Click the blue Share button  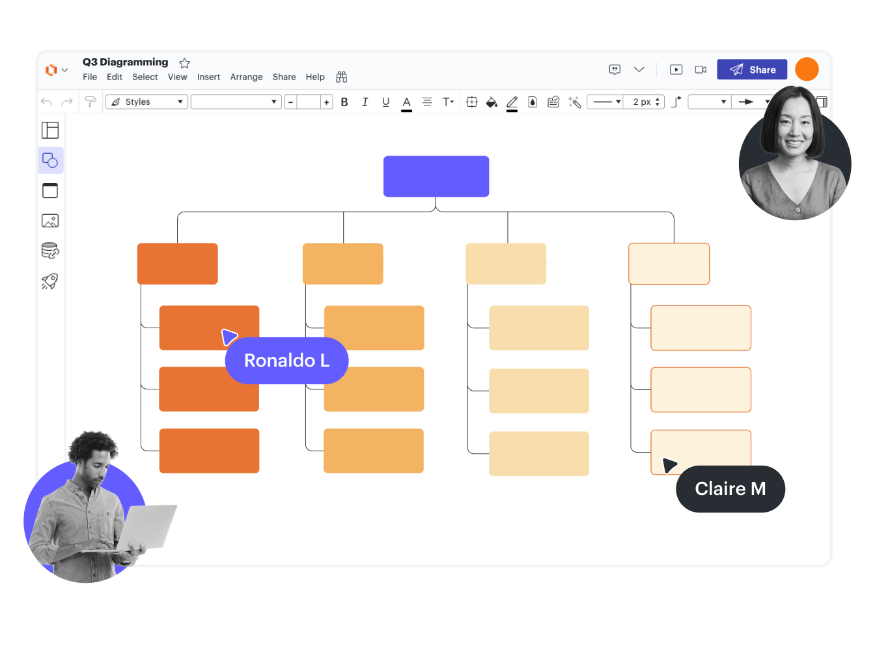(752, 70)
